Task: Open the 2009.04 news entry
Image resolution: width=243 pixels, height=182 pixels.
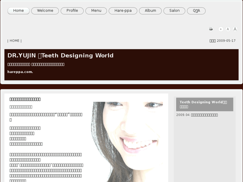Action: [x=197, y=115]
